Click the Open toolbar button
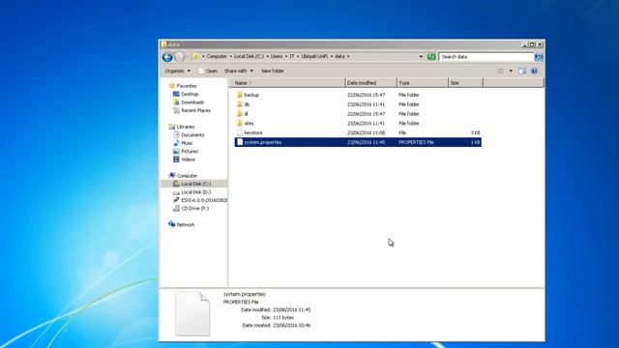 (x=208, y=71)
